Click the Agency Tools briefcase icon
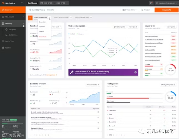This screenshot has height=139, width=179. point(3,41)
